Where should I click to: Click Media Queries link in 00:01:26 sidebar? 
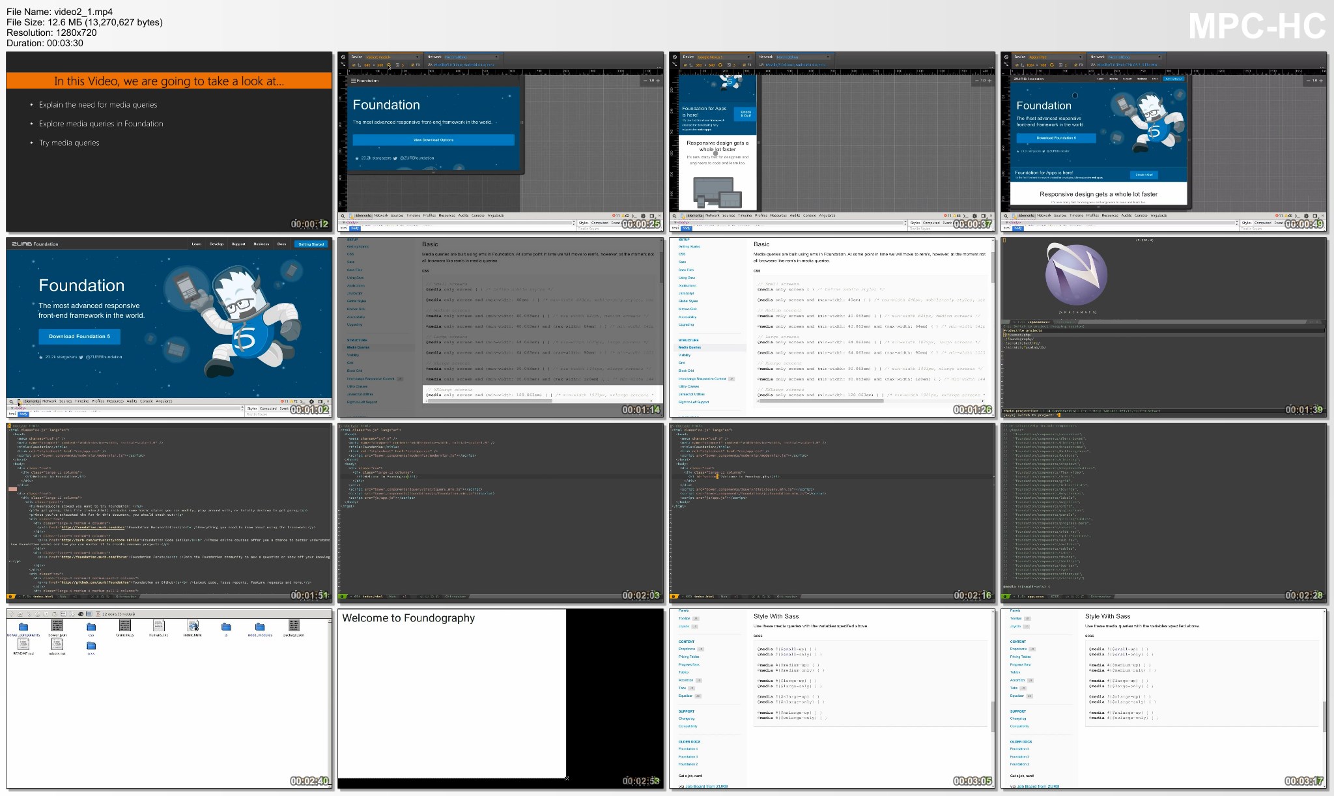click(x=690, y=347)
